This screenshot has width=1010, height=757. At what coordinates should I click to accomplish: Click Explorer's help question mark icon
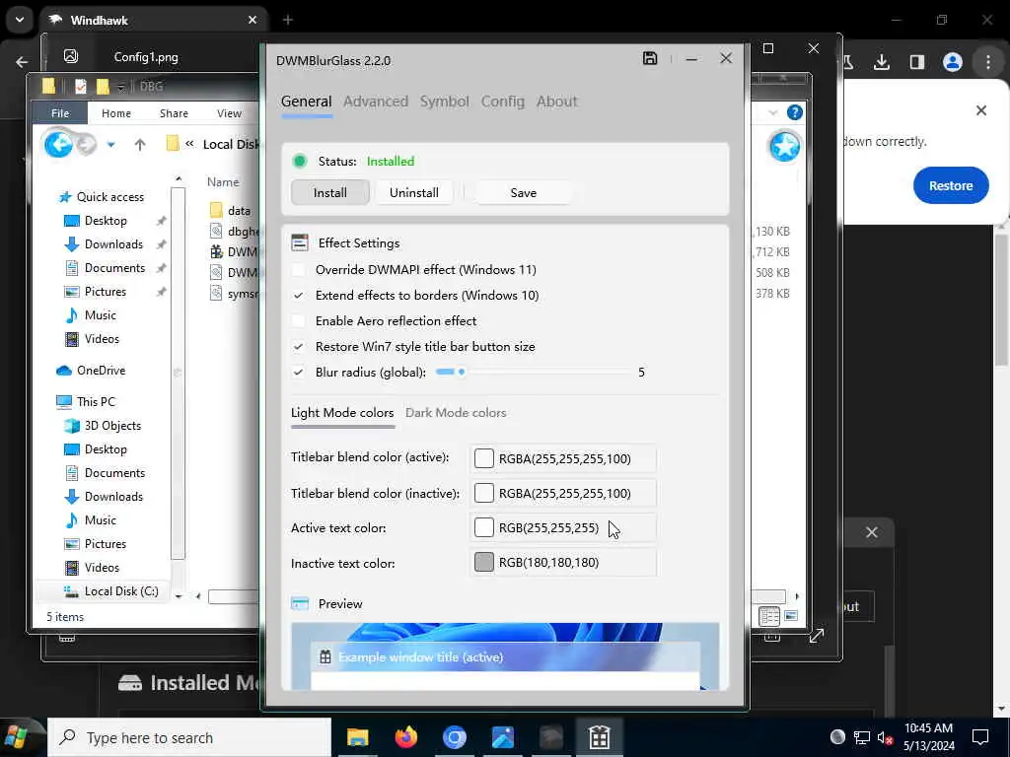click(x=795, y=112)
